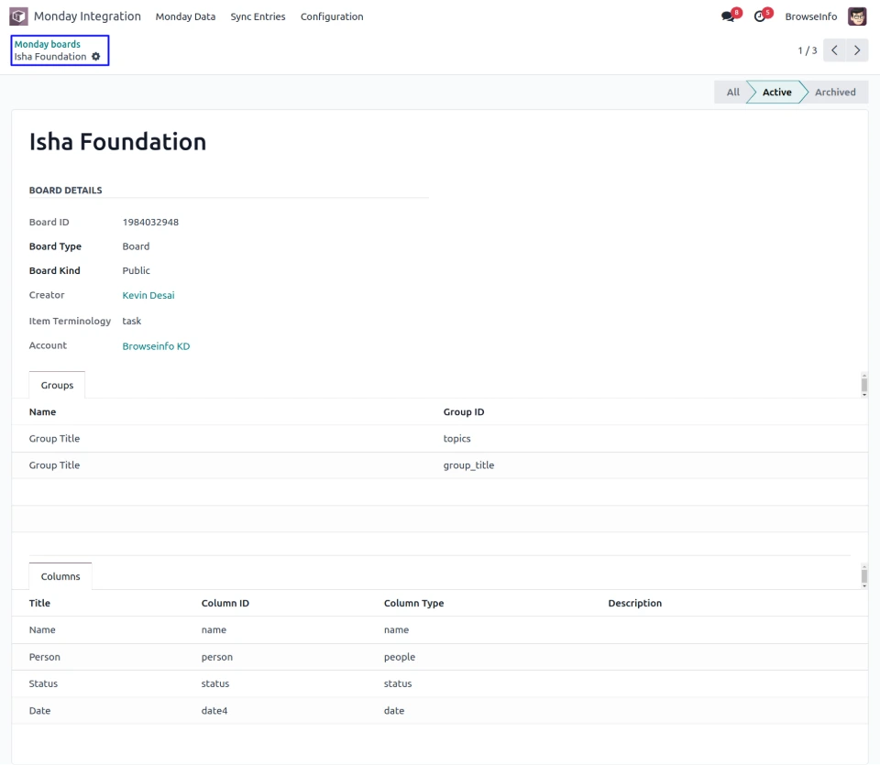Click the Board ID field value
Image resolution: width=880 pixels, height=765 pixels.
coord(150,223)
